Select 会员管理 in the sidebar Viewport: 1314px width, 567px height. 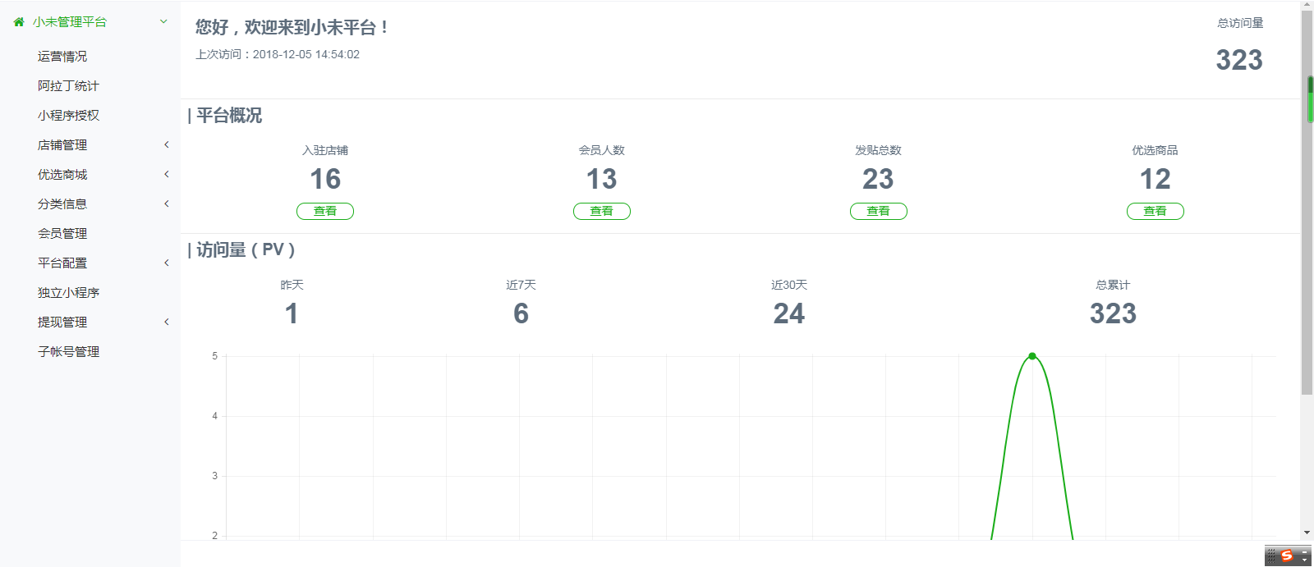point(62,234)
